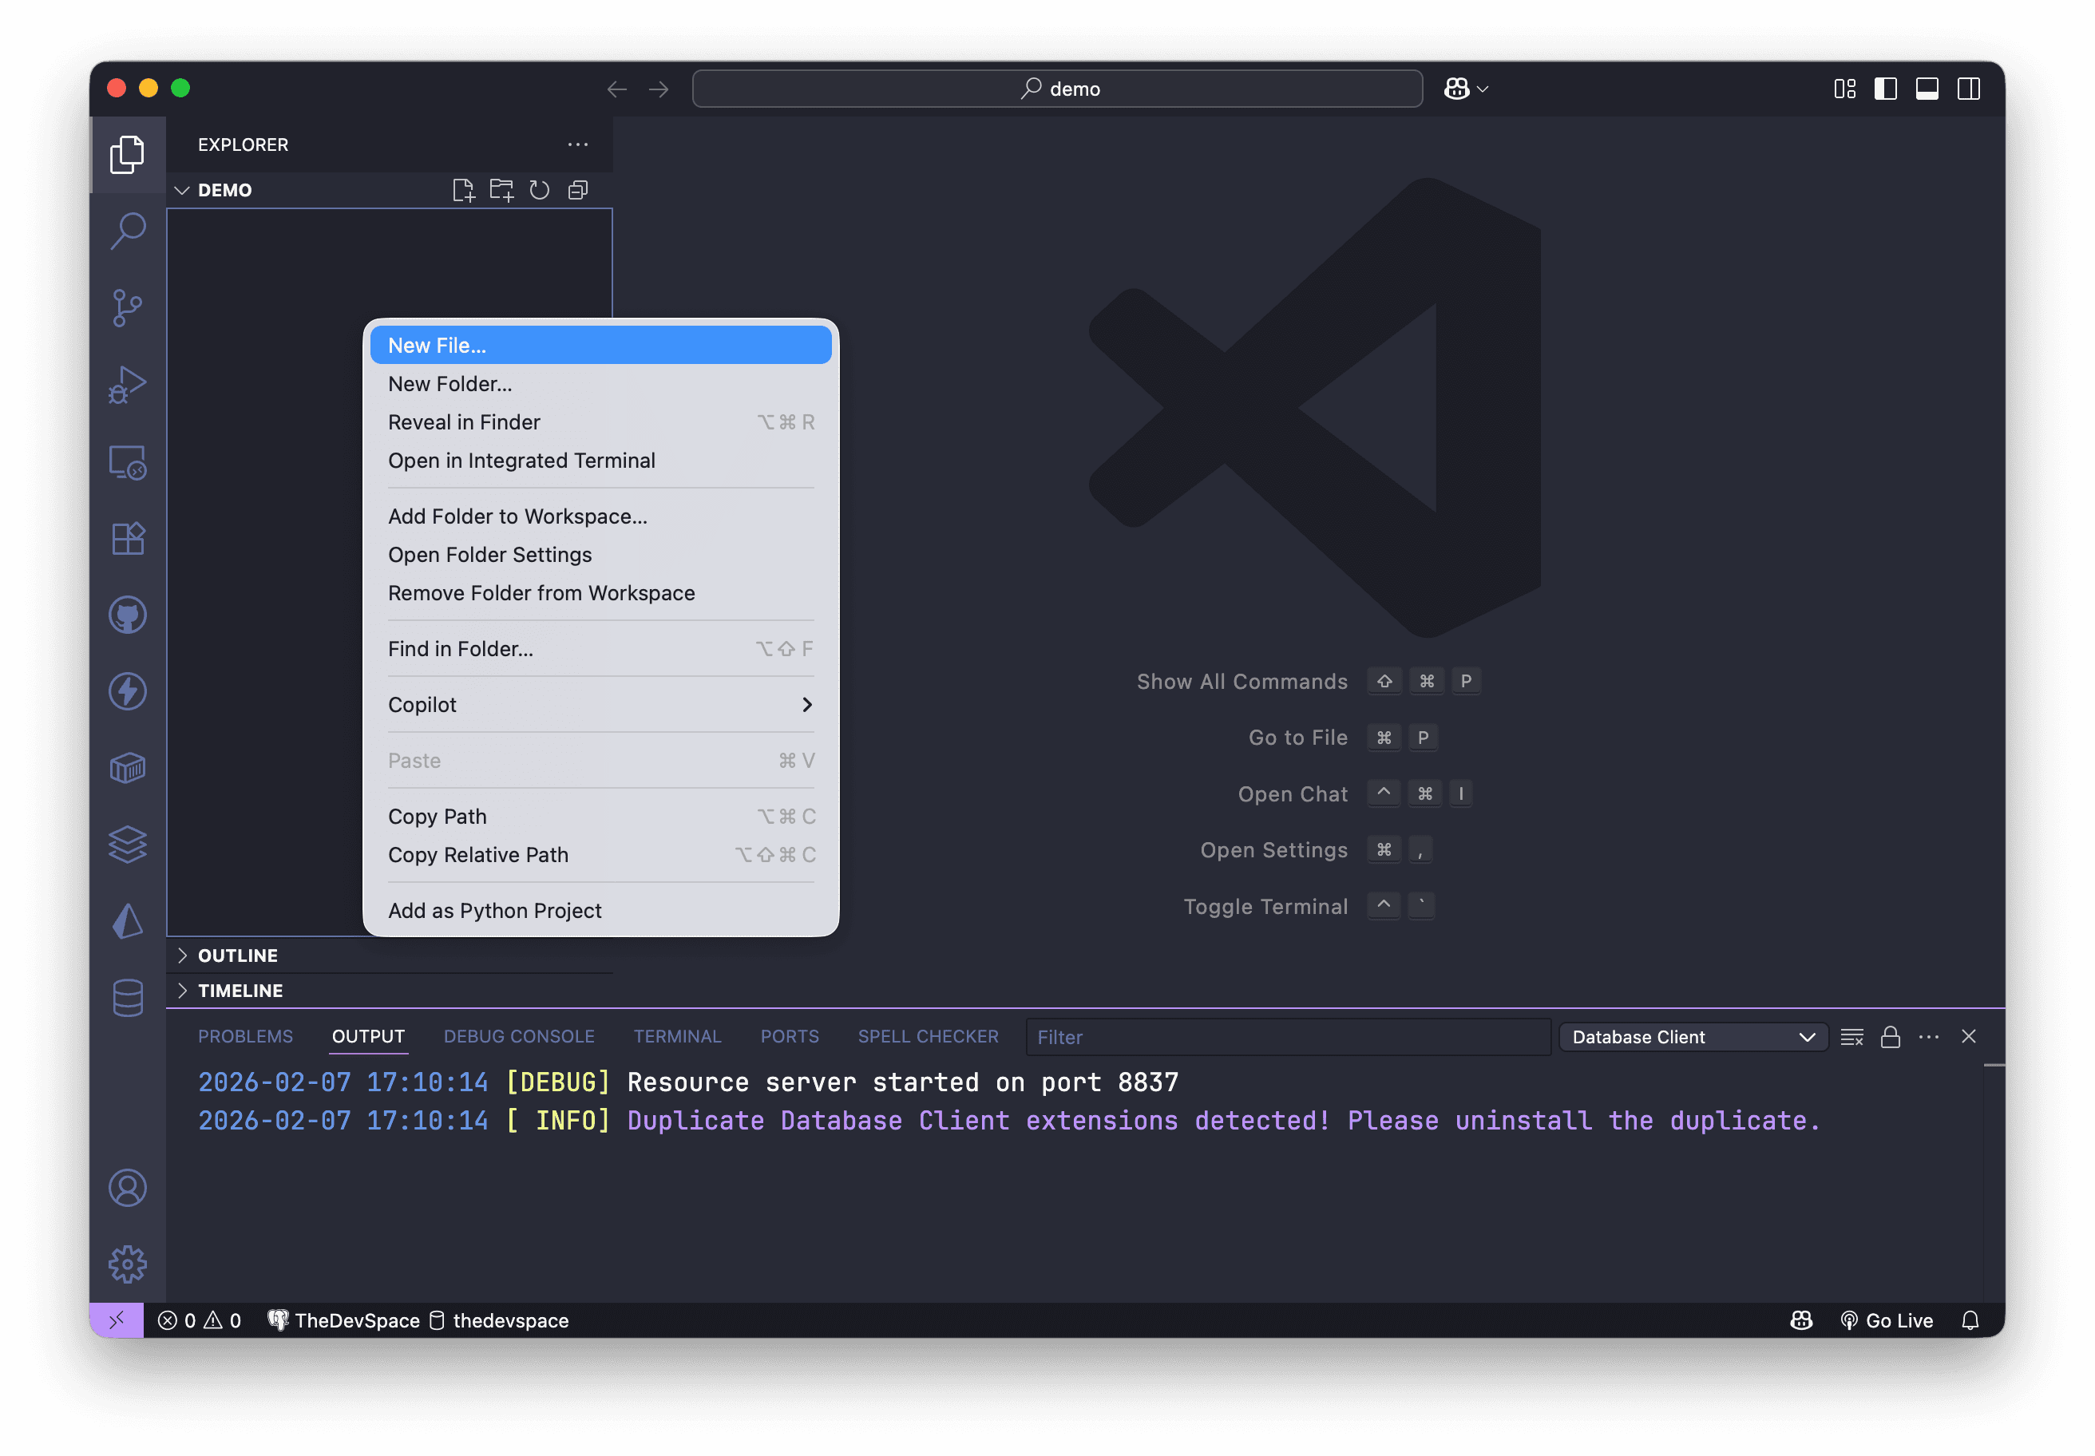Screen dimensions: 2095x1456
Task: Open the Database sidebar icon
Action: click(127, 998)
